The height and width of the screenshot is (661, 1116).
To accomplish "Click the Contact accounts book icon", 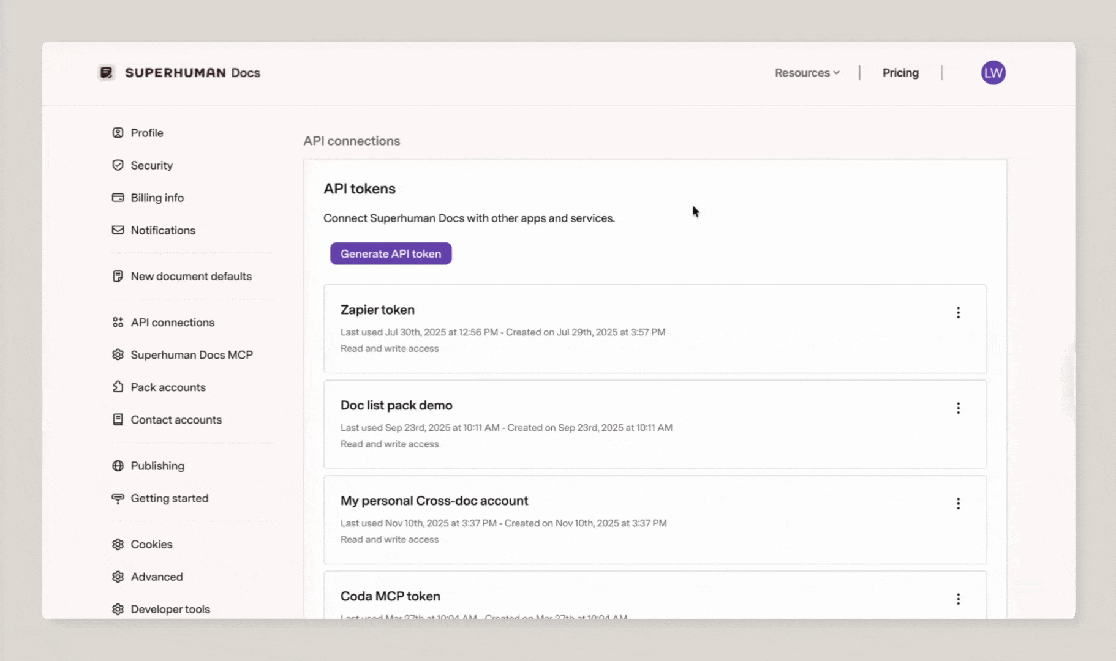I will pyautogui.click(x=118, y=419).
